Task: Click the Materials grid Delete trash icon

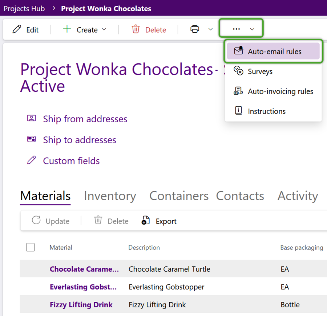Action: tap(98, 220)
